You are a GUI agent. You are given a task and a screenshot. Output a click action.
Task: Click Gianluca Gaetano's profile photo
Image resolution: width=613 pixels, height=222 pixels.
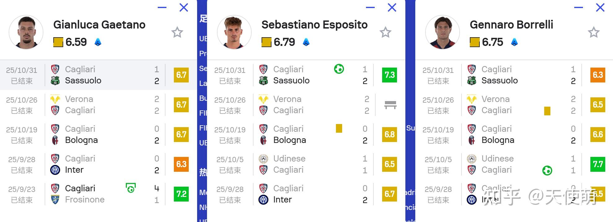[26, 32]
